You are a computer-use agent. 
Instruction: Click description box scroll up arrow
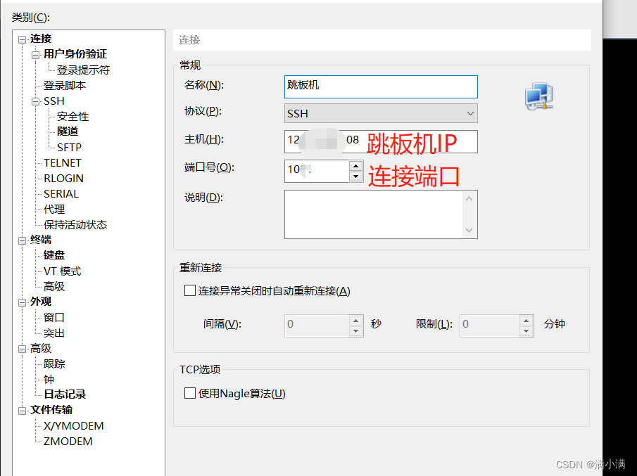click(469, 198)
